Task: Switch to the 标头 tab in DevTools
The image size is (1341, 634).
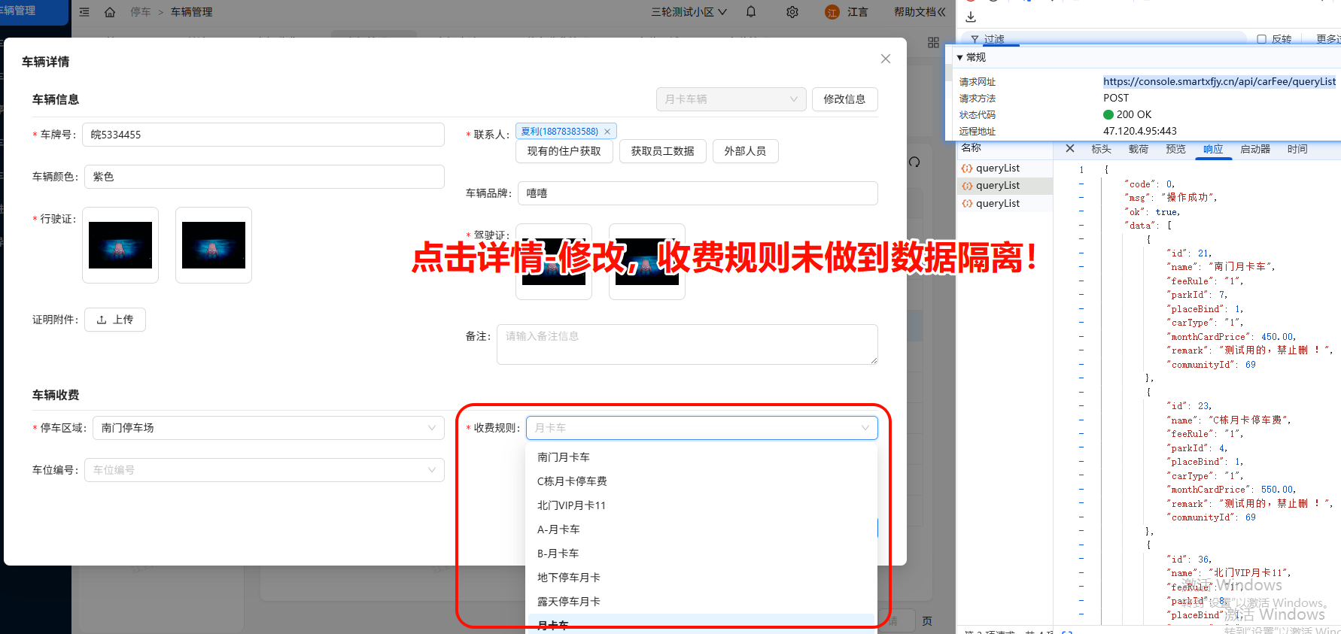Action: 1102,149
